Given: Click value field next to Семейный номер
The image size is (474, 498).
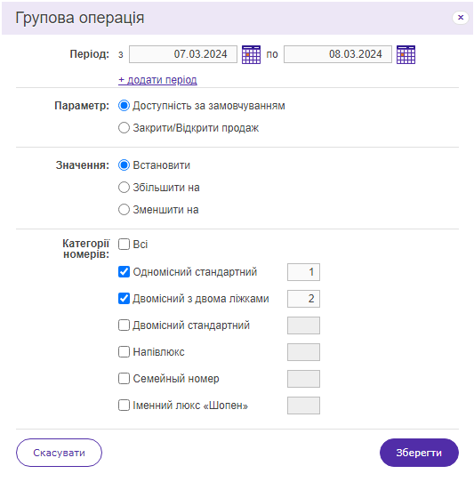Looking at the screenshot, I should (x=303, y=379).
